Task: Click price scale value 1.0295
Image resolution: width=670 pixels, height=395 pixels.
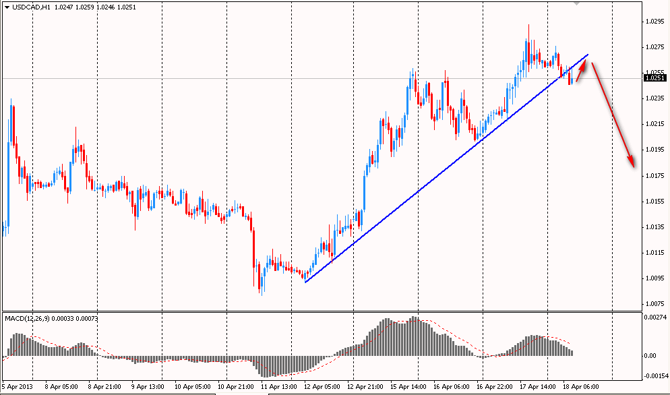Action: pyautogui.click(x=655, y=22)
